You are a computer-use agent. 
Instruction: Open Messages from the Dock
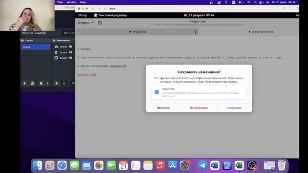(74, 165)
